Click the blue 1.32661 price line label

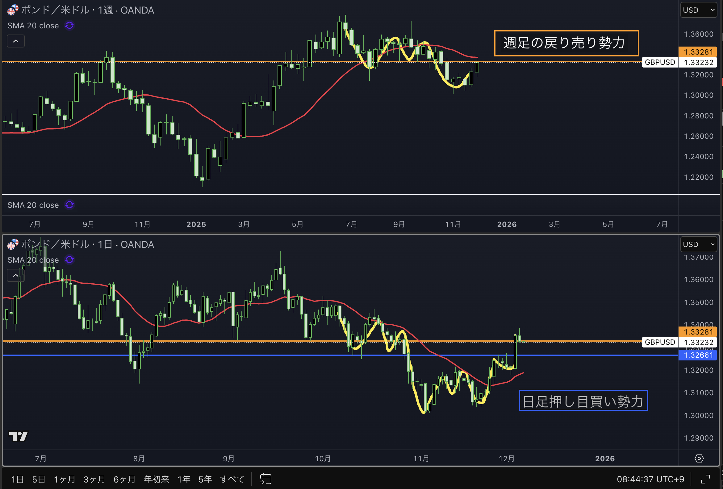click(698, 355)
